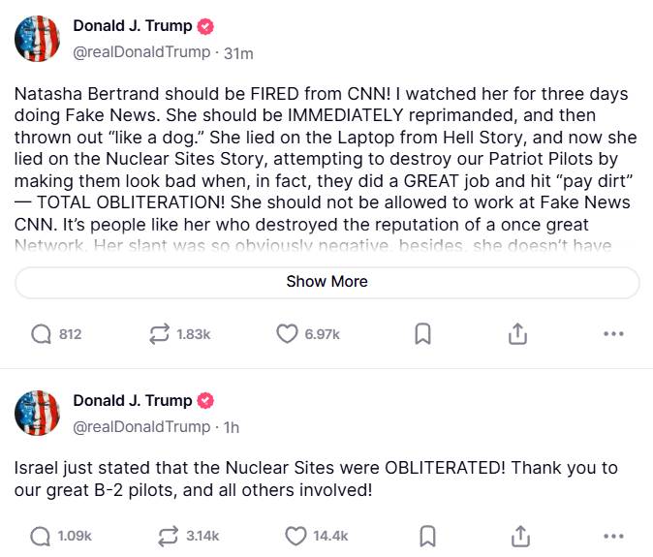This screenshot has height=557, width=653.
Task: Repost the Natasha Bertrand CNN post
Action: point(160,334)
